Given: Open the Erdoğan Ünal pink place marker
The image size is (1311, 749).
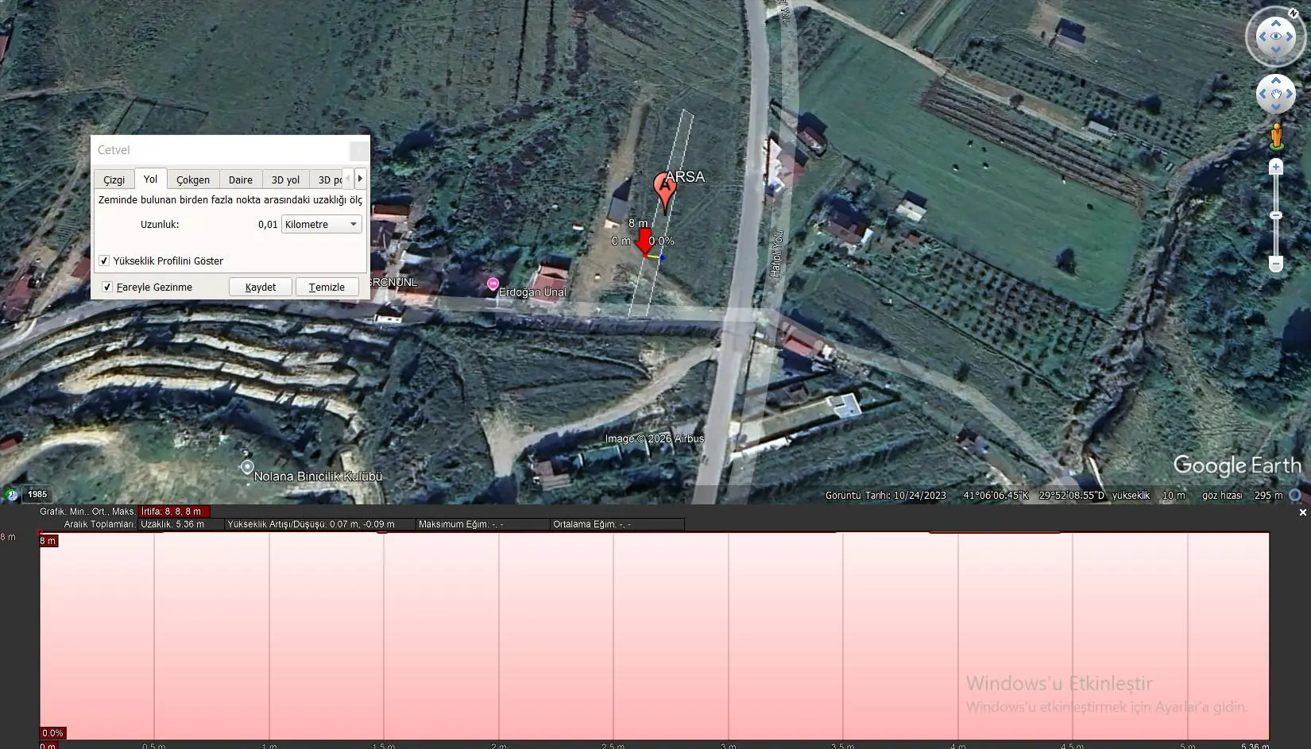Looking at the screenshot, I should pos(493,284).
